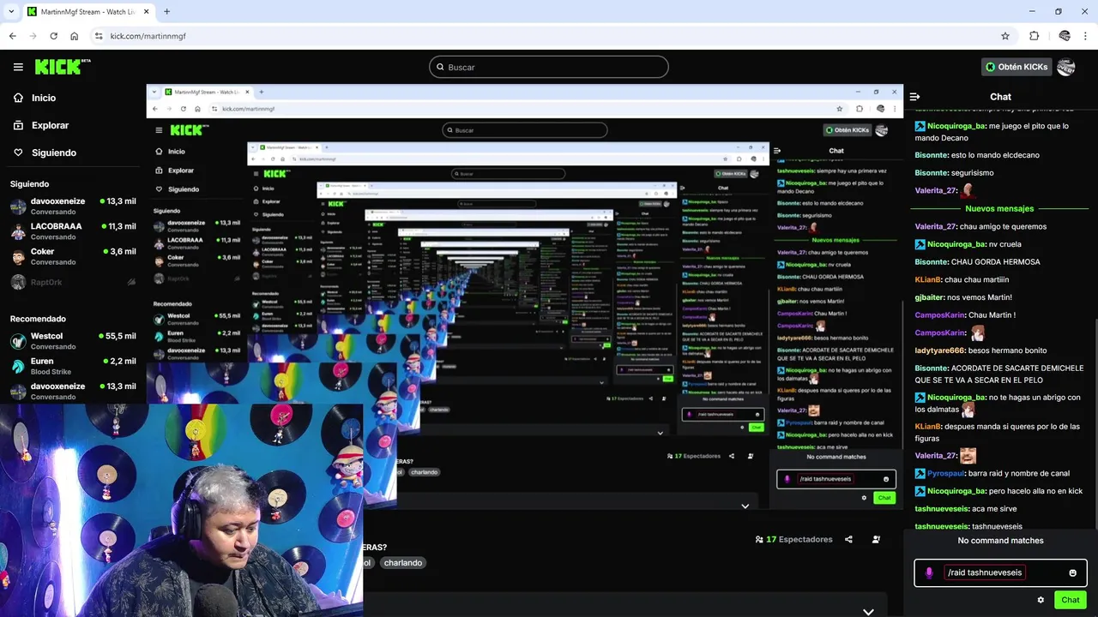The width and height of the screenshot is (1098, 617).
Task: Open the tab search dropdown in the browser
Action: 12,11
